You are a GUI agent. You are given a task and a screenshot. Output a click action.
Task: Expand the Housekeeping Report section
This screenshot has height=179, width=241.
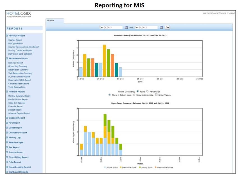coord(7,167)
